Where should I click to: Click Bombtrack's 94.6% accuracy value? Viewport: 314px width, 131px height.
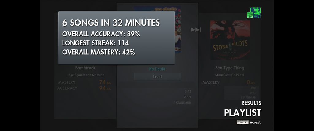(105, 88)
